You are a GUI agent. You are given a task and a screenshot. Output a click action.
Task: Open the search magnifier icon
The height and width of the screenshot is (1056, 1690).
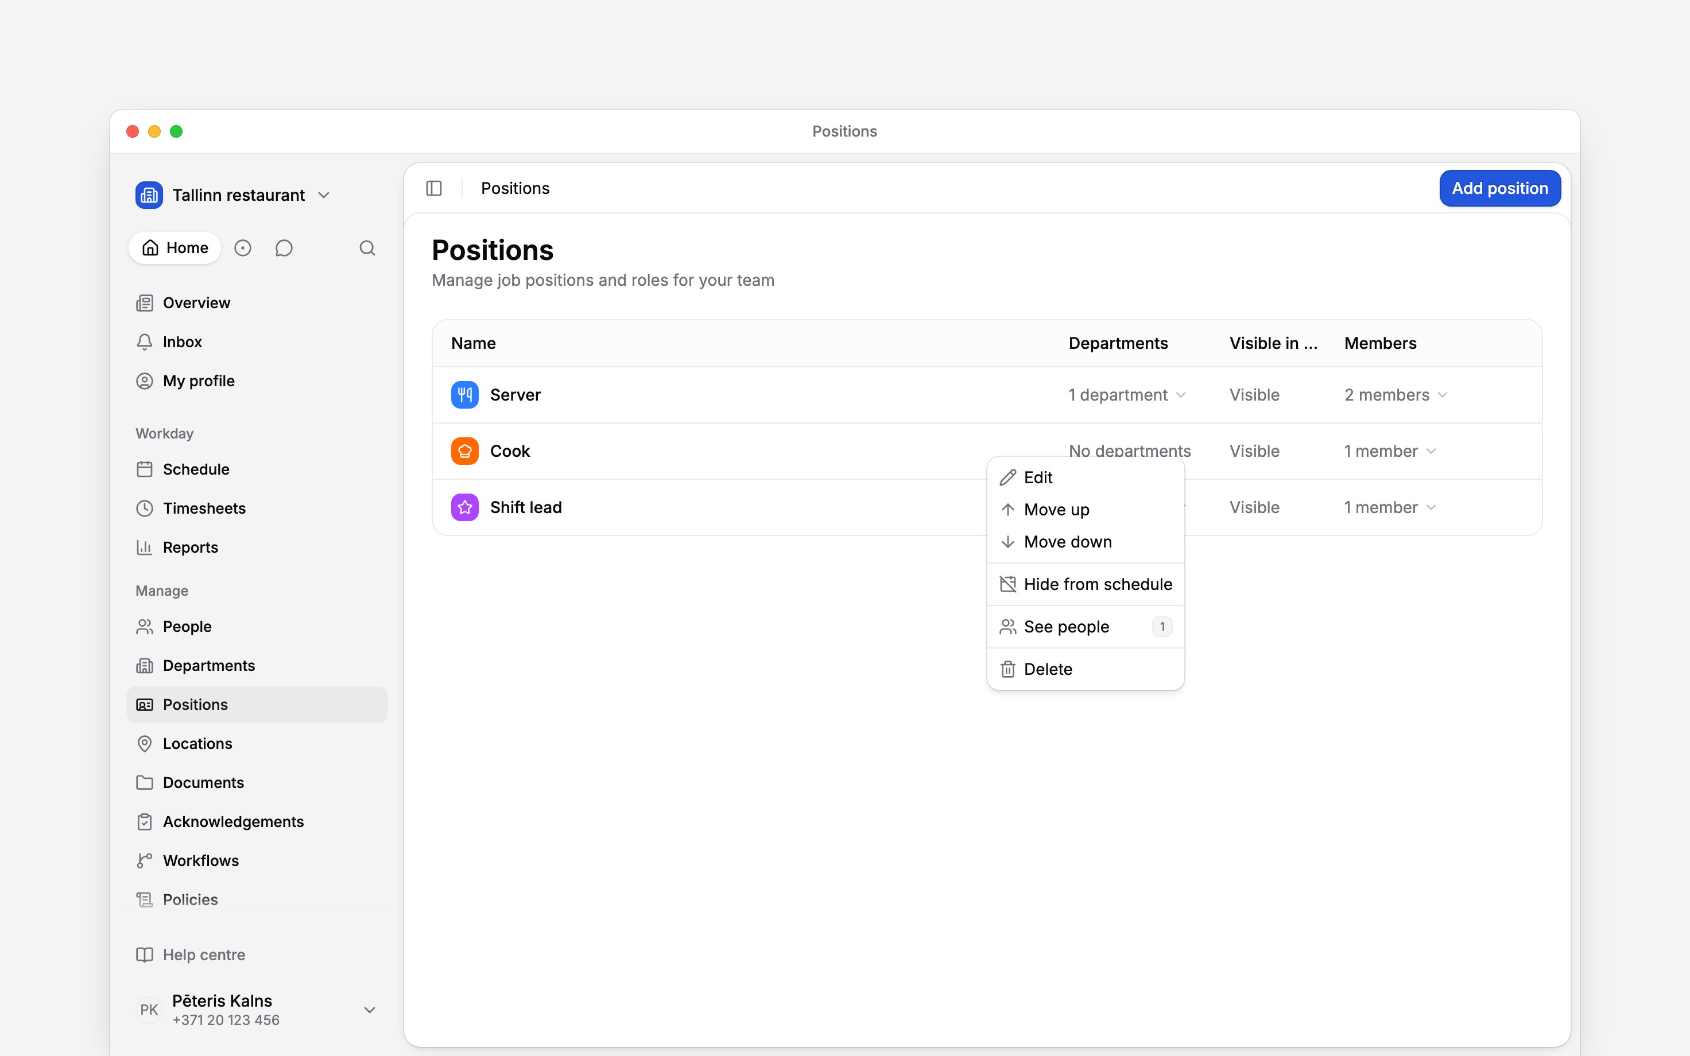(367, 248)
